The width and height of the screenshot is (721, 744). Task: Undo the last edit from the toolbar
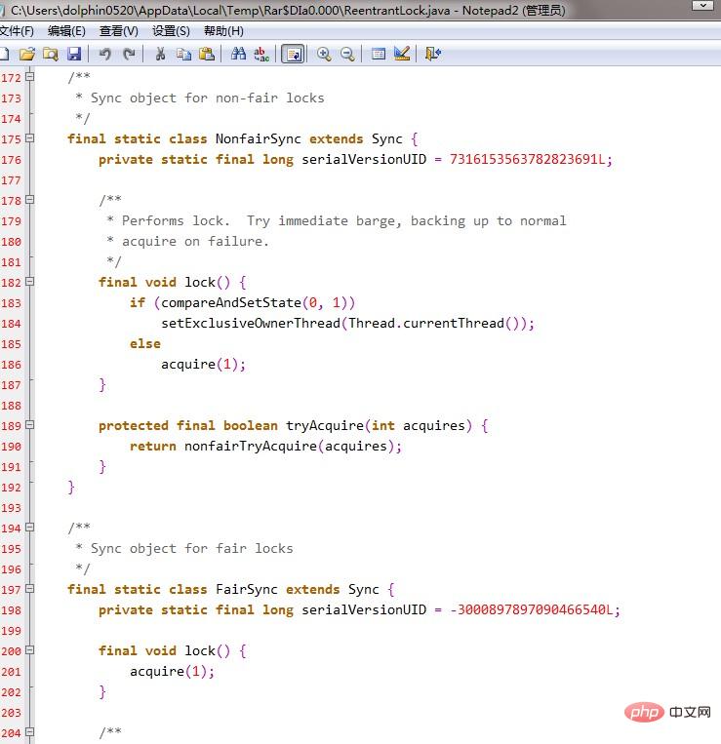pyautogui.click(x=105, y=54)
